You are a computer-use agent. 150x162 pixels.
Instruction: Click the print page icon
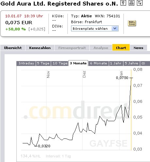click(131, 3)
